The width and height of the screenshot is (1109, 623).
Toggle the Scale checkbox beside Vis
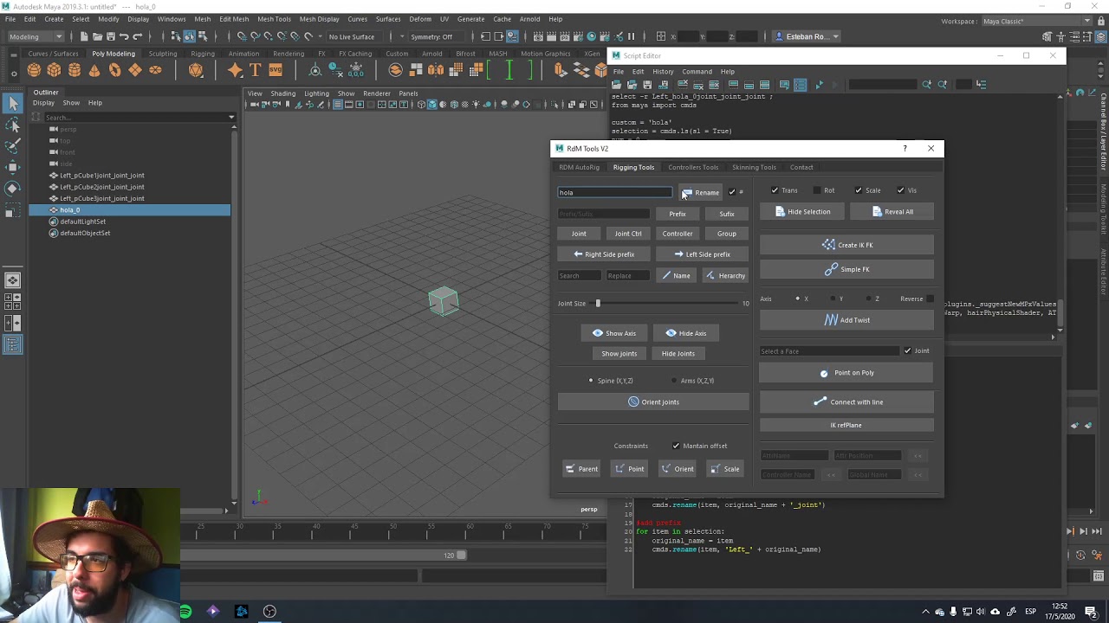point(859,190)
